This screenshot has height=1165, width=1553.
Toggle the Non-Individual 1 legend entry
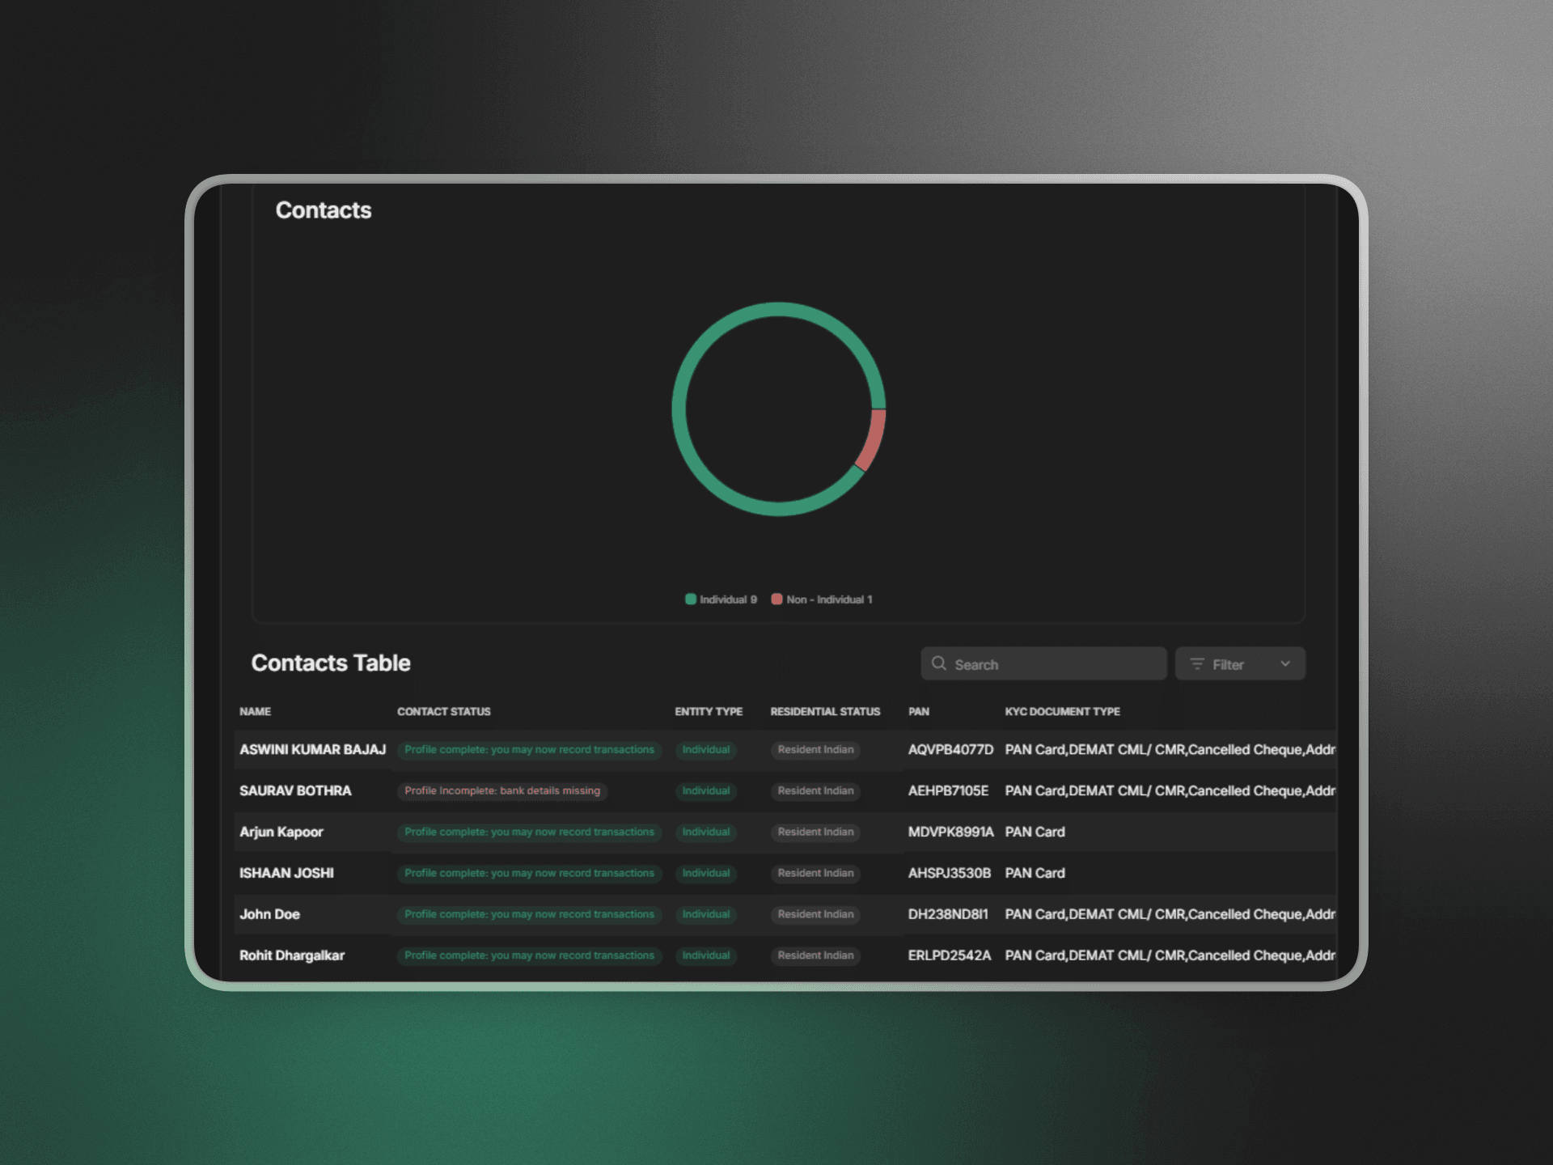pyautogui.click(x=828, y=599)
